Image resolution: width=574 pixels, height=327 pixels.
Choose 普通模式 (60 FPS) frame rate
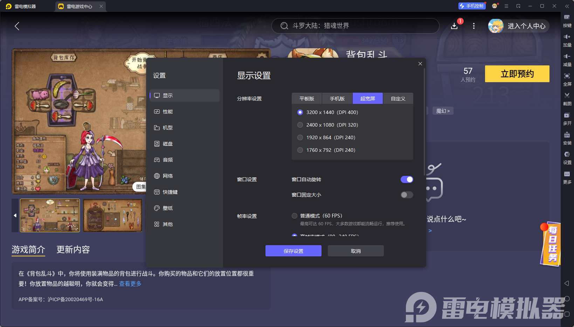pyautogui.click(x=295, y=216)
